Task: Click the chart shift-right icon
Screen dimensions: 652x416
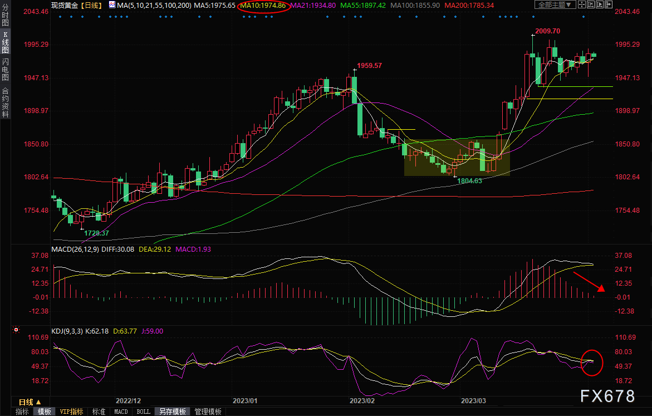Action: coord(609,4)
